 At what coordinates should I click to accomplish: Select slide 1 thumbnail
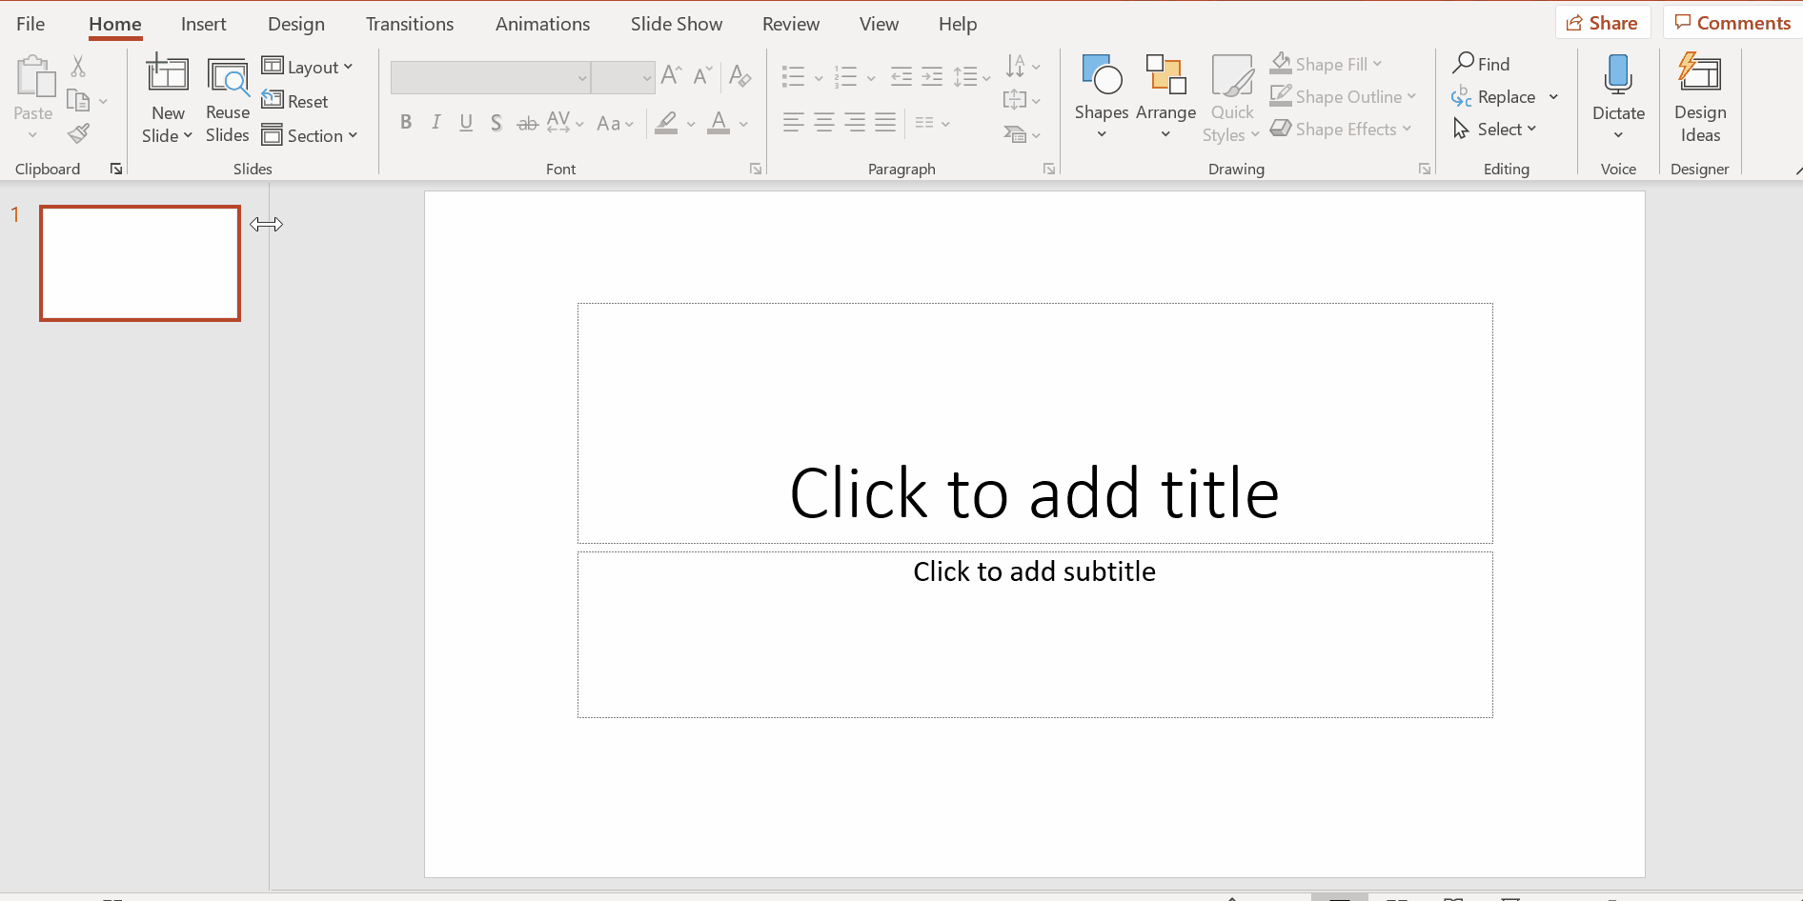click(x=140, y=264)
